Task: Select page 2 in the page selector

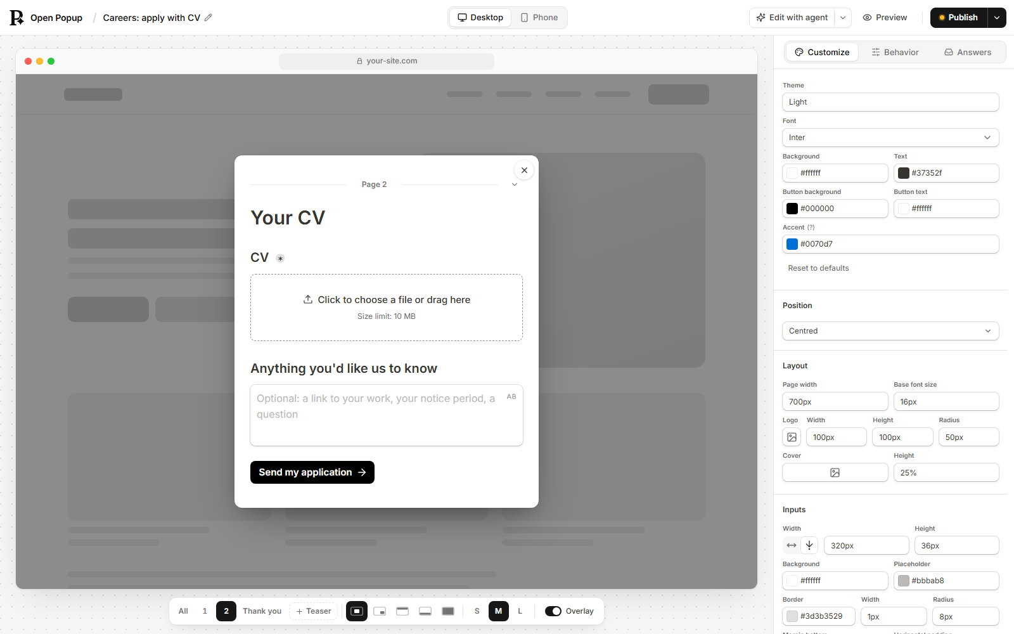Action: (226, 611)
